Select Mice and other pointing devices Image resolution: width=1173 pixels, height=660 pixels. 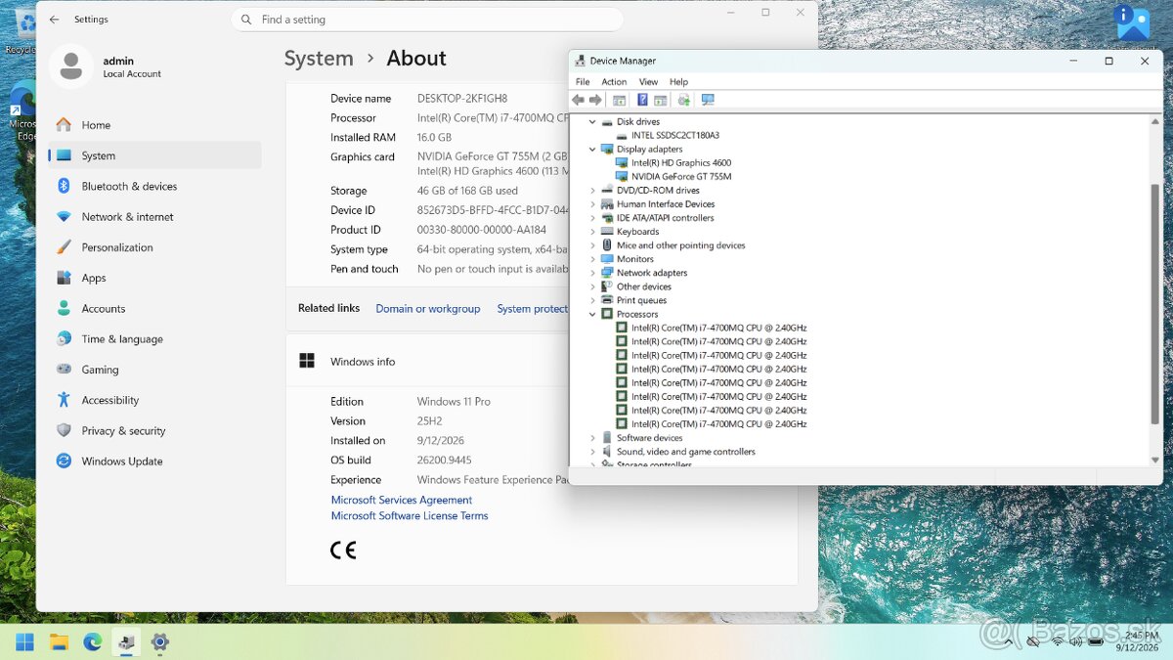click(680, 245)
